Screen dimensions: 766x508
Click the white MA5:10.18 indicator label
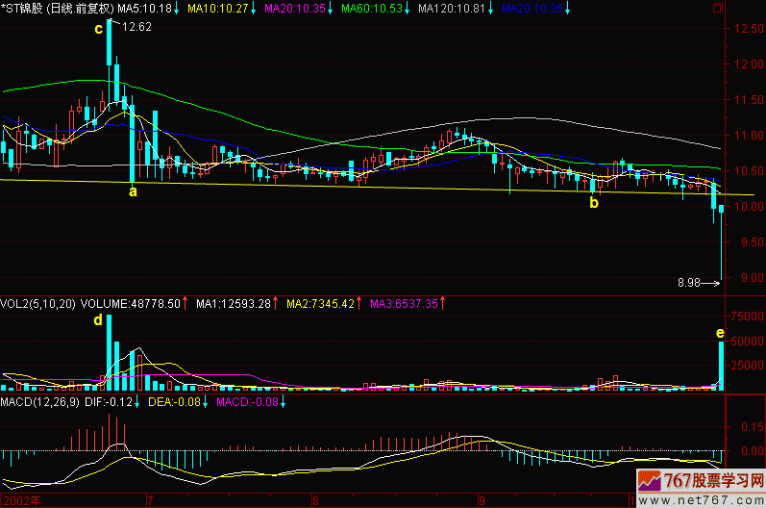[x=145, y=8]
